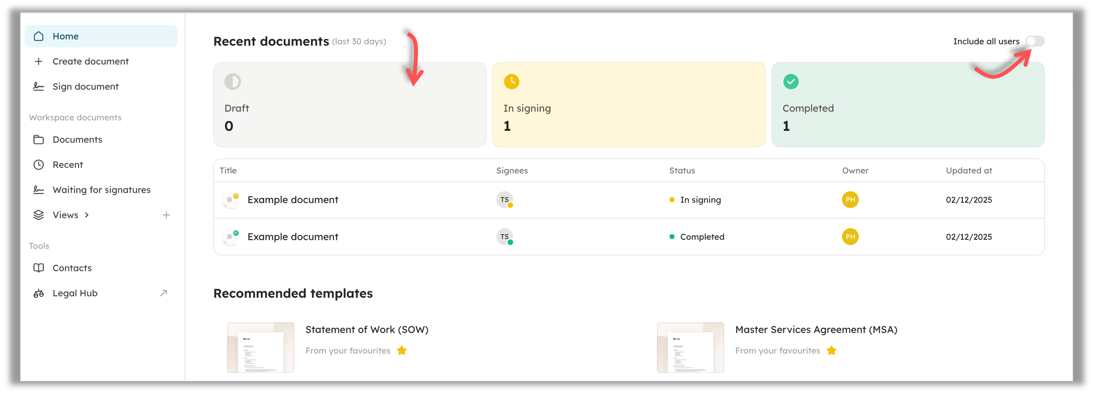Add a new view with the plus icon
The width and height of the screenshot is (1094, 394).
(x=166, y=215)
